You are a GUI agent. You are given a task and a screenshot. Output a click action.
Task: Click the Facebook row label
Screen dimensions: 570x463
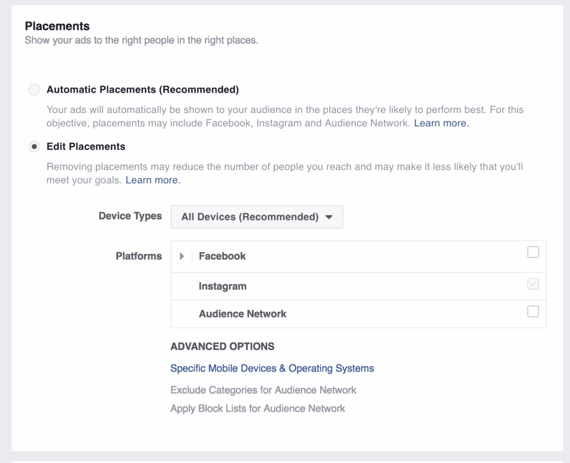[222, 256]
